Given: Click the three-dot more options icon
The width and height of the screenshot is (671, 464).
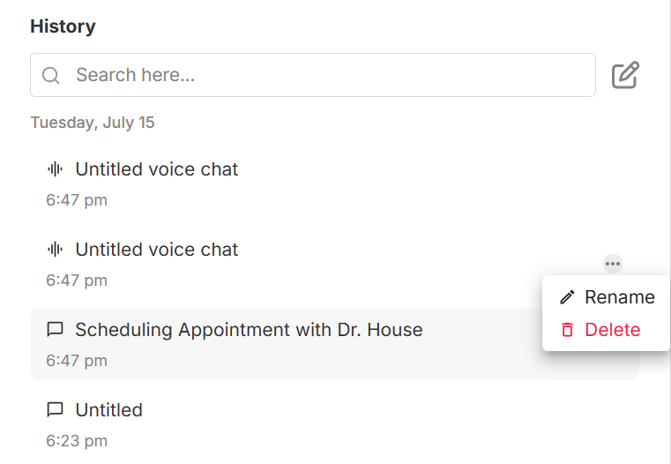Looking at the screenshot, I should tap(613, 263).
